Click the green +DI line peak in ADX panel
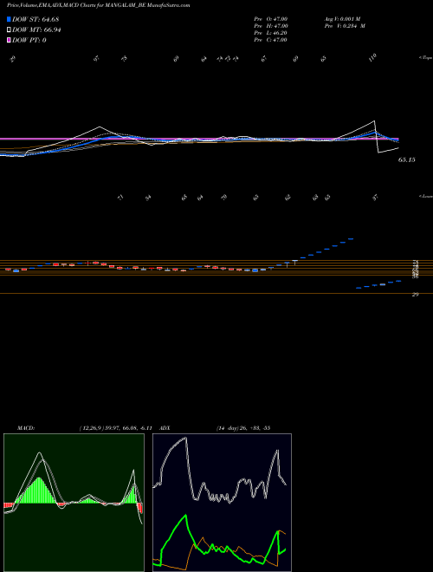The width and height of the screenshot is (433, 572). coord(186,515)
